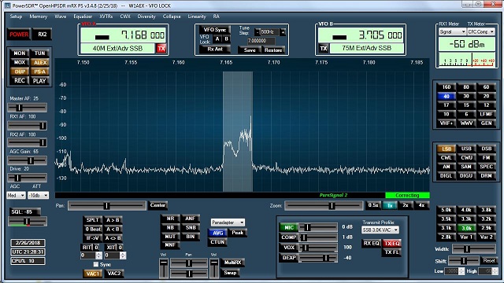This screenshot has width=504, height=283.
Task: Start recording with REC button
Action: coord(19,80)
